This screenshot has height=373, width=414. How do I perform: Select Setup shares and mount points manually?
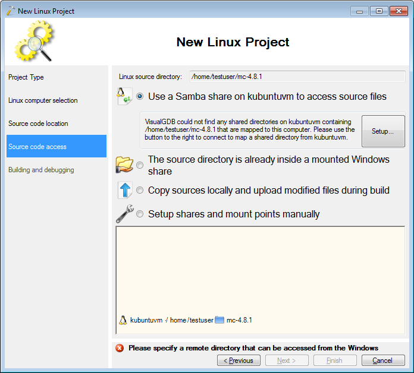(140, 214)
